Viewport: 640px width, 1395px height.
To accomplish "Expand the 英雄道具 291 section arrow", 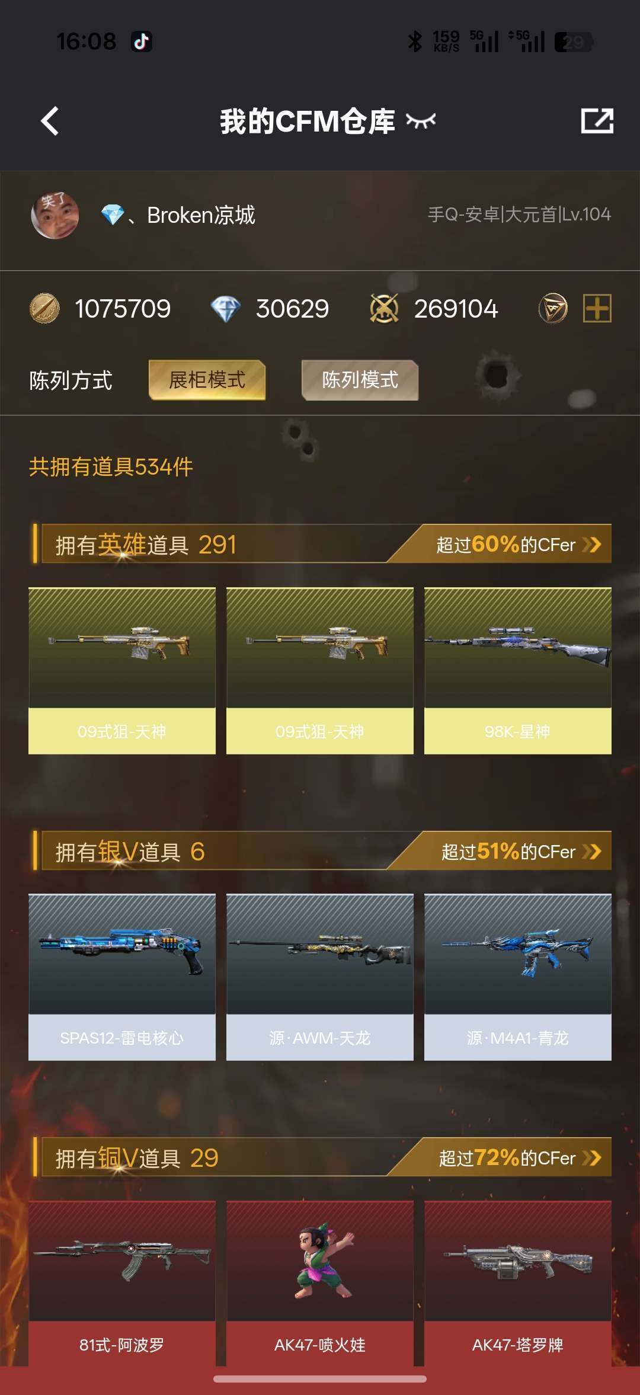I will coord(592,545).
